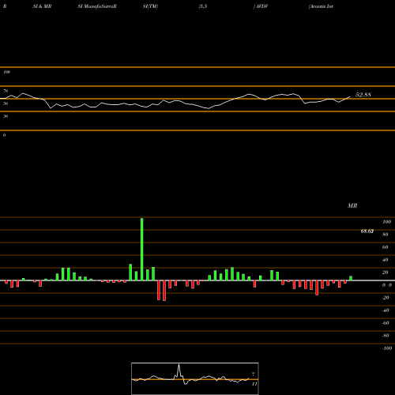Click the 68.62 value in MR chart

(367, 231)
